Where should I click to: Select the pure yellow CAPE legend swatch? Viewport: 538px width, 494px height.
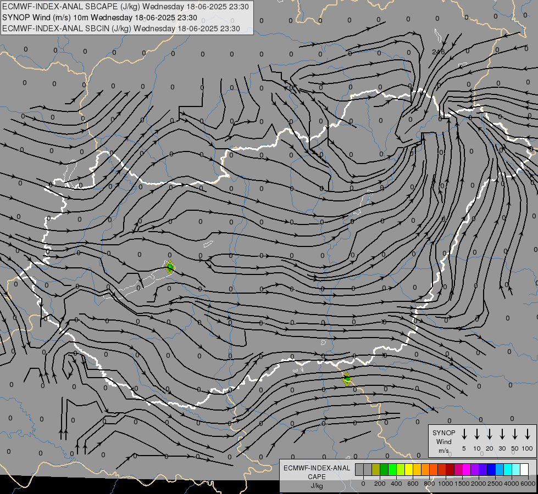tap(409, 469)
